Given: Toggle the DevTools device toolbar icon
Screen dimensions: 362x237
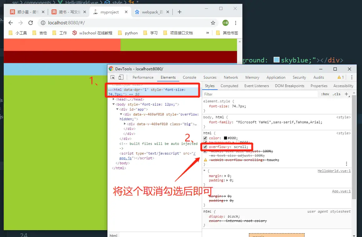Looking at the screenshot, I should coord(121,77).
